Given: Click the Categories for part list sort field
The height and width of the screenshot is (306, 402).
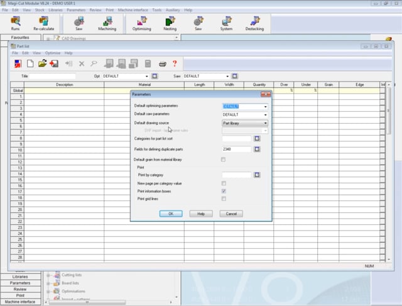Looking at the screenshot, I should pos(236,138).
